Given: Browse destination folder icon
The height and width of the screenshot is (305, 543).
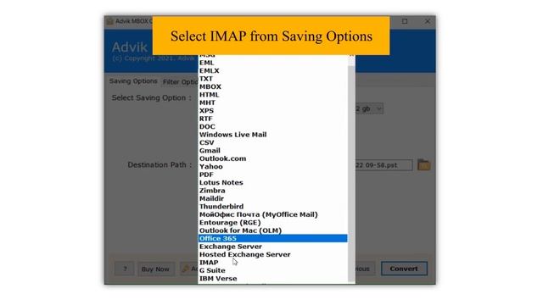Looking at the screenshot, I should (x=423, y=165).
